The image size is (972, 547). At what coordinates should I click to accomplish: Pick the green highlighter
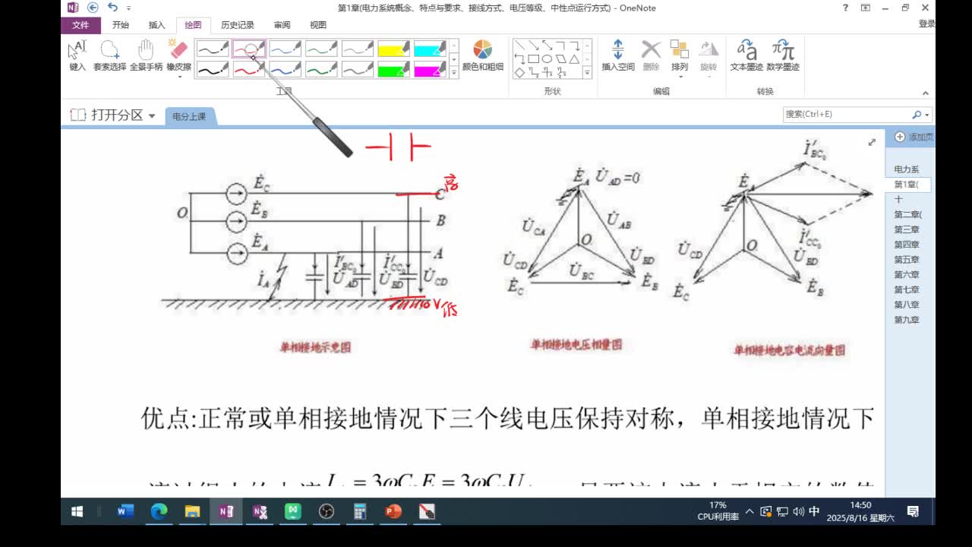(394, 69)
